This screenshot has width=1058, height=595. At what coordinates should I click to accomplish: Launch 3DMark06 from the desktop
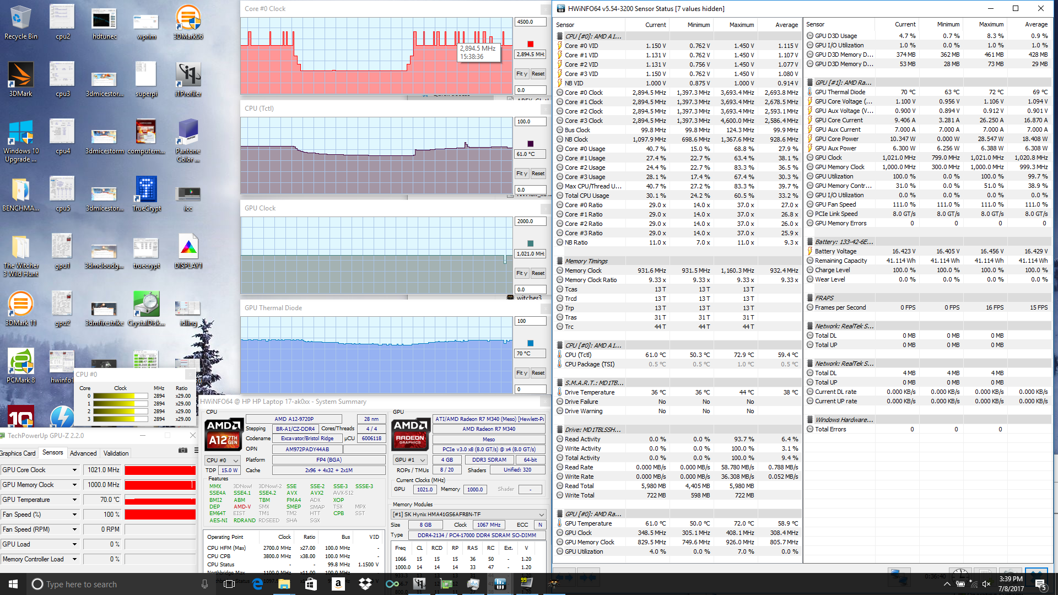(188, 23)
